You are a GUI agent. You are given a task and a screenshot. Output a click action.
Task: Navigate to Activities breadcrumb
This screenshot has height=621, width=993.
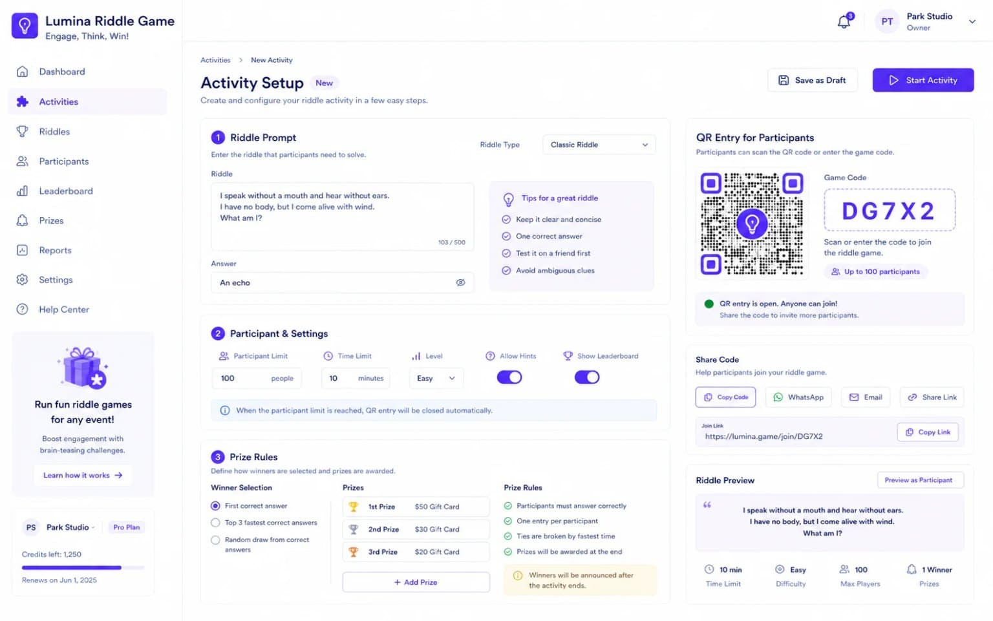(x=215, y=60)
